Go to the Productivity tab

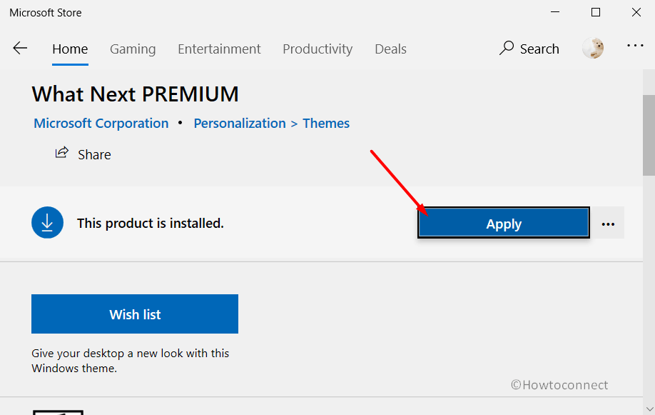318,49
